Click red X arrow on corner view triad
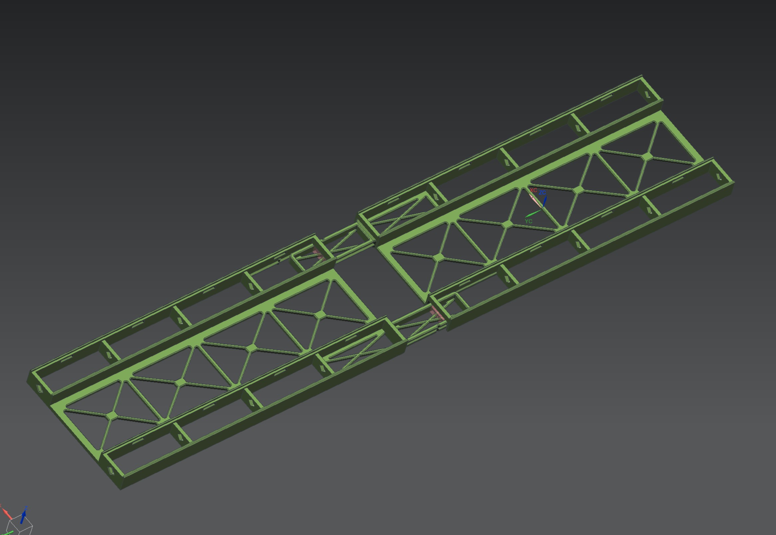Screen dimensions: 776x535 pyautogui.click(x=7, y=514)
